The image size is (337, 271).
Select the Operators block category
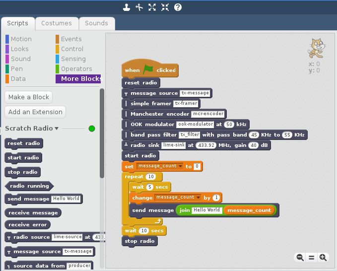[x=74, y=69]
